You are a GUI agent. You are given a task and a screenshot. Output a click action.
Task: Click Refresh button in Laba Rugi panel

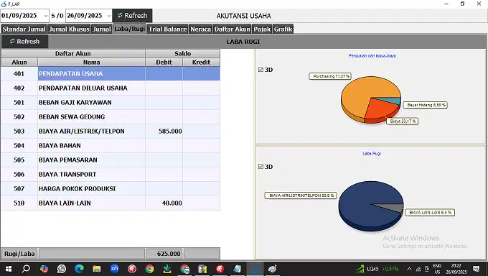[24, 42]
